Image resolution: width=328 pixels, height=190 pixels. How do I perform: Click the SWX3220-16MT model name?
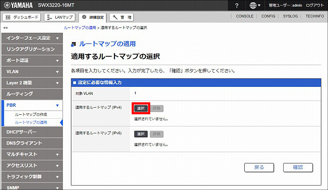pos(56,5)
